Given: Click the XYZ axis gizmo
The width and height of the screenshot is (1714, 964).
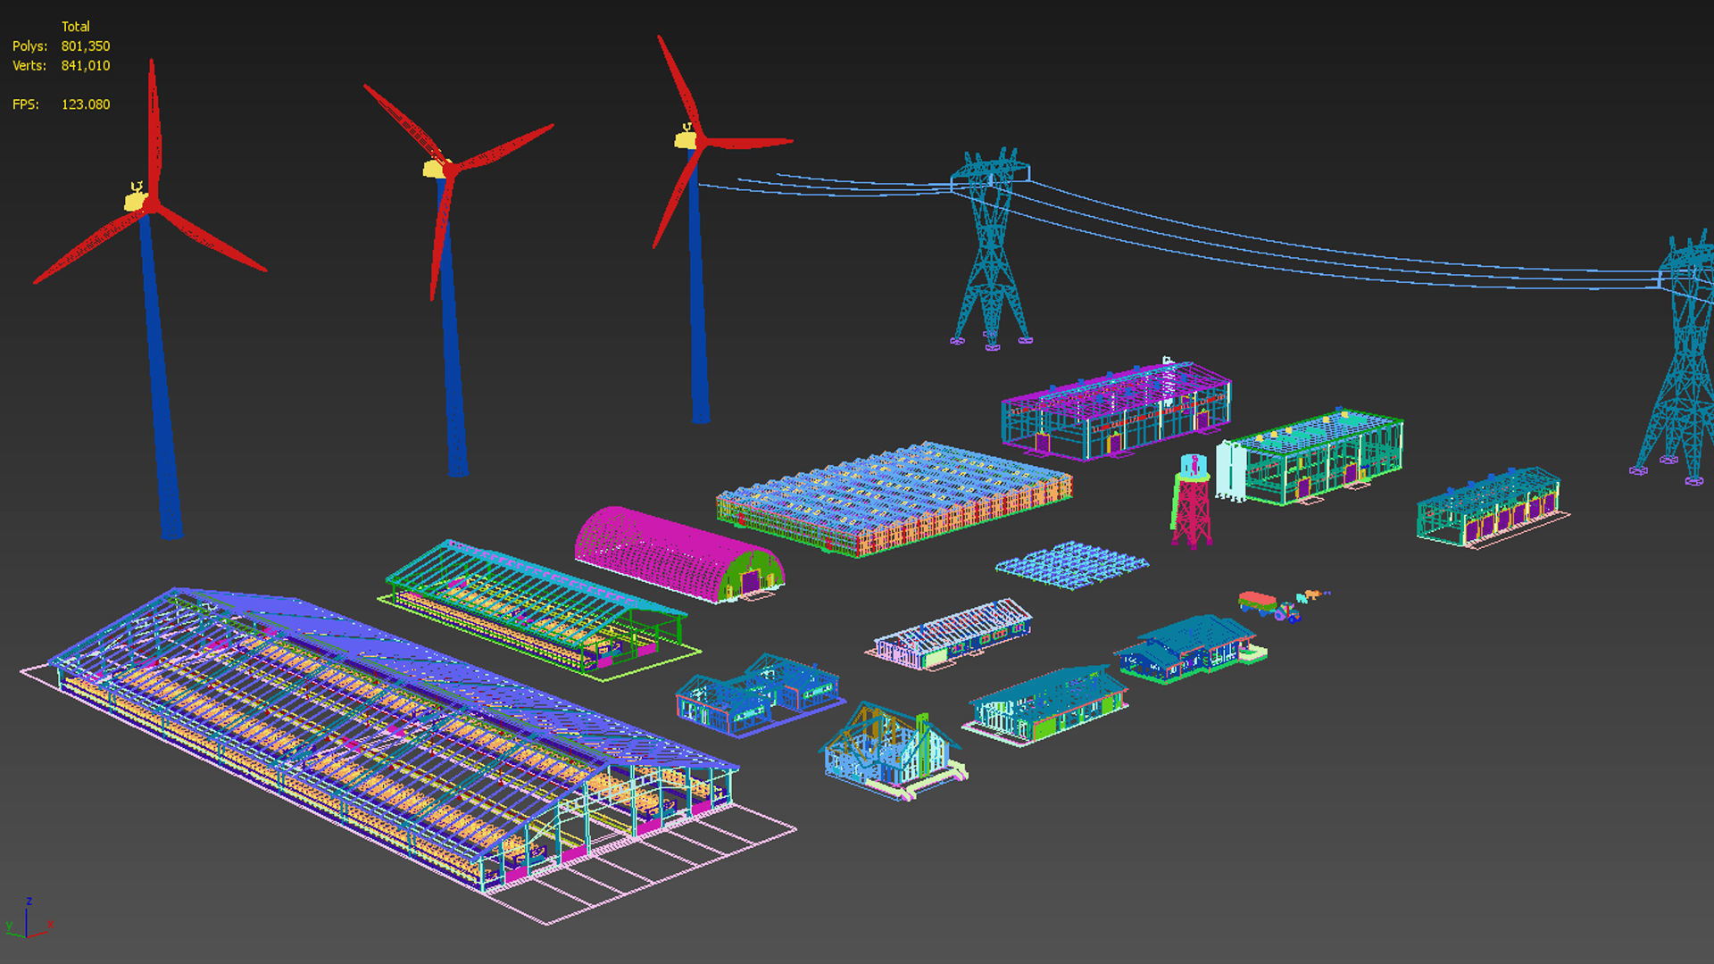Looking at the screenshot, I should (29, 919).
